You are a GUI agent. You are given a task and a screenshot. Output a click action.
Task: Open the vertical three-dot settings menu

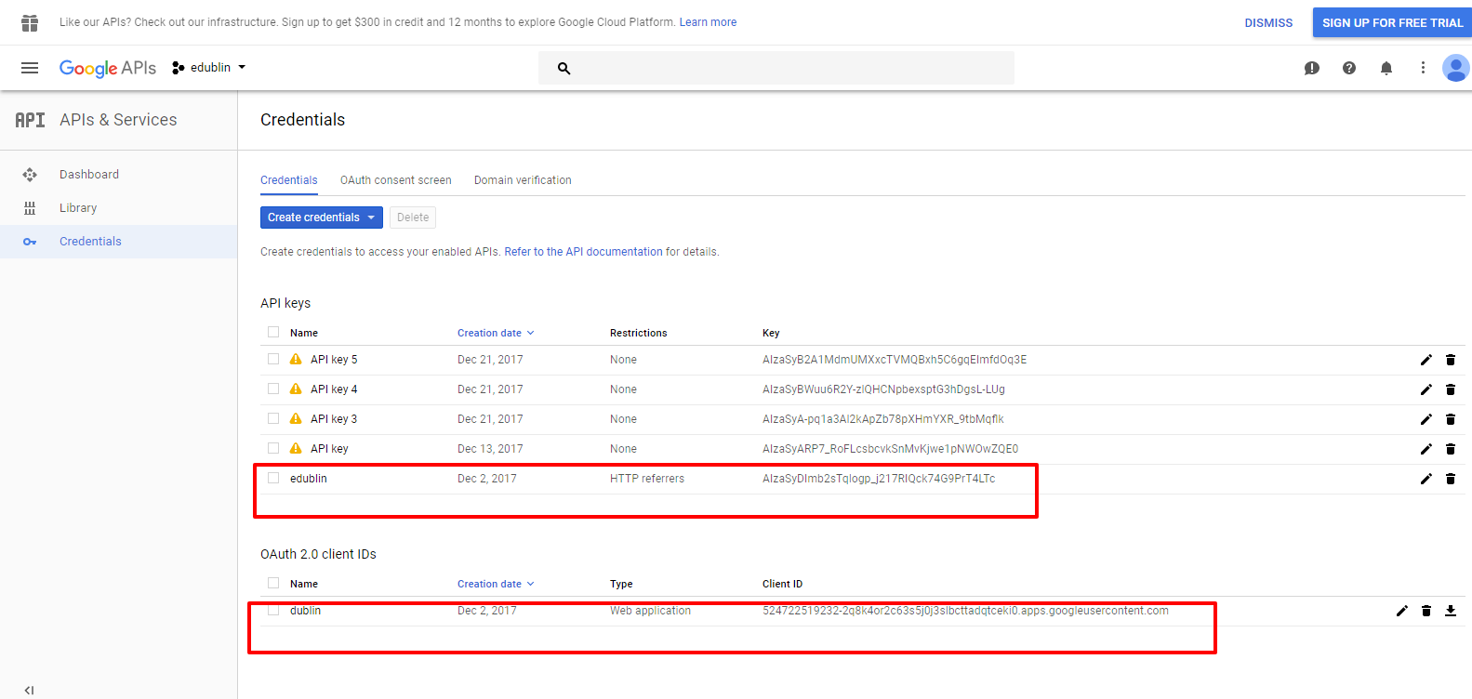(x=1422, y=68)
